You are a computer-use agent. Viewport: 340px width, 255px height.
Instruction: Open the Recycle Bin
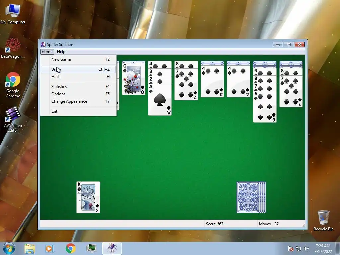point(323,220)
